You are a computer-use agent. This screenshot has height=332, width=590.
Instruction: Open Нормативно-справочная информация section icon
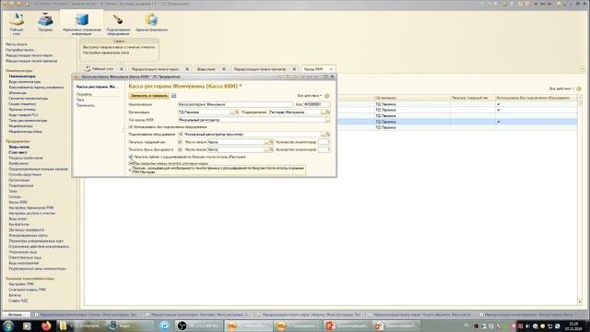(82, 19)
